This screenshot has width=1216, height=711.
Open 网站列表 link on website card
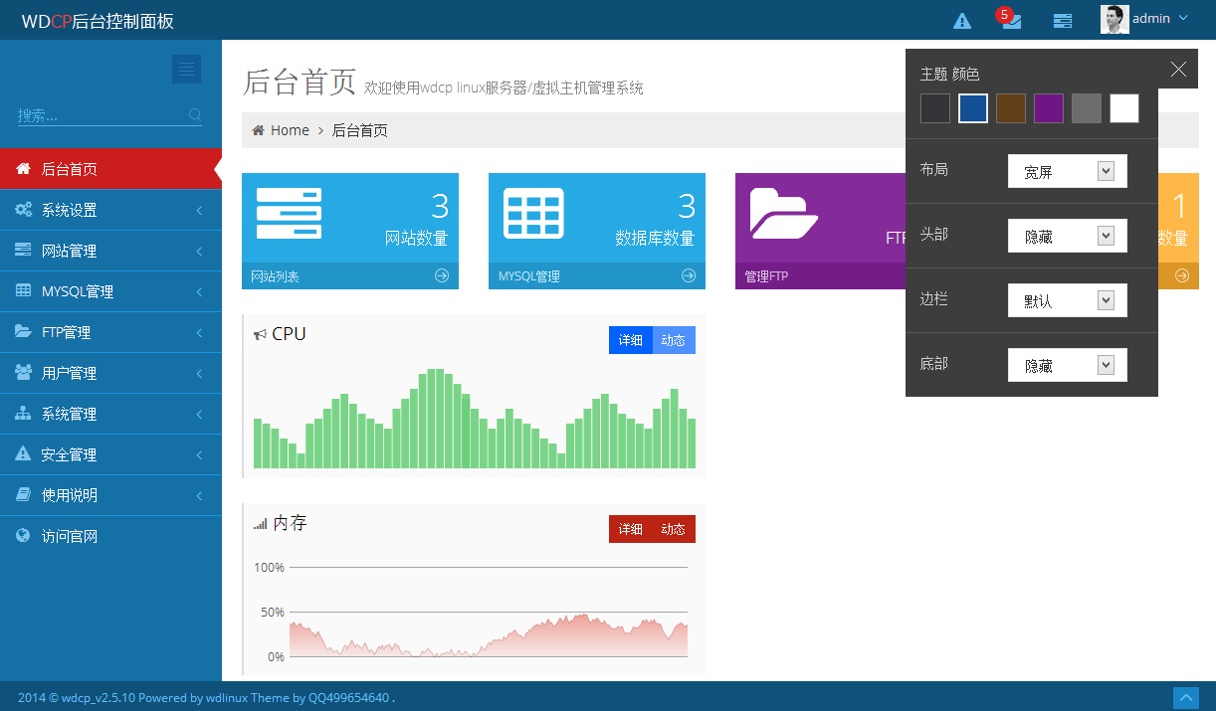275,276
